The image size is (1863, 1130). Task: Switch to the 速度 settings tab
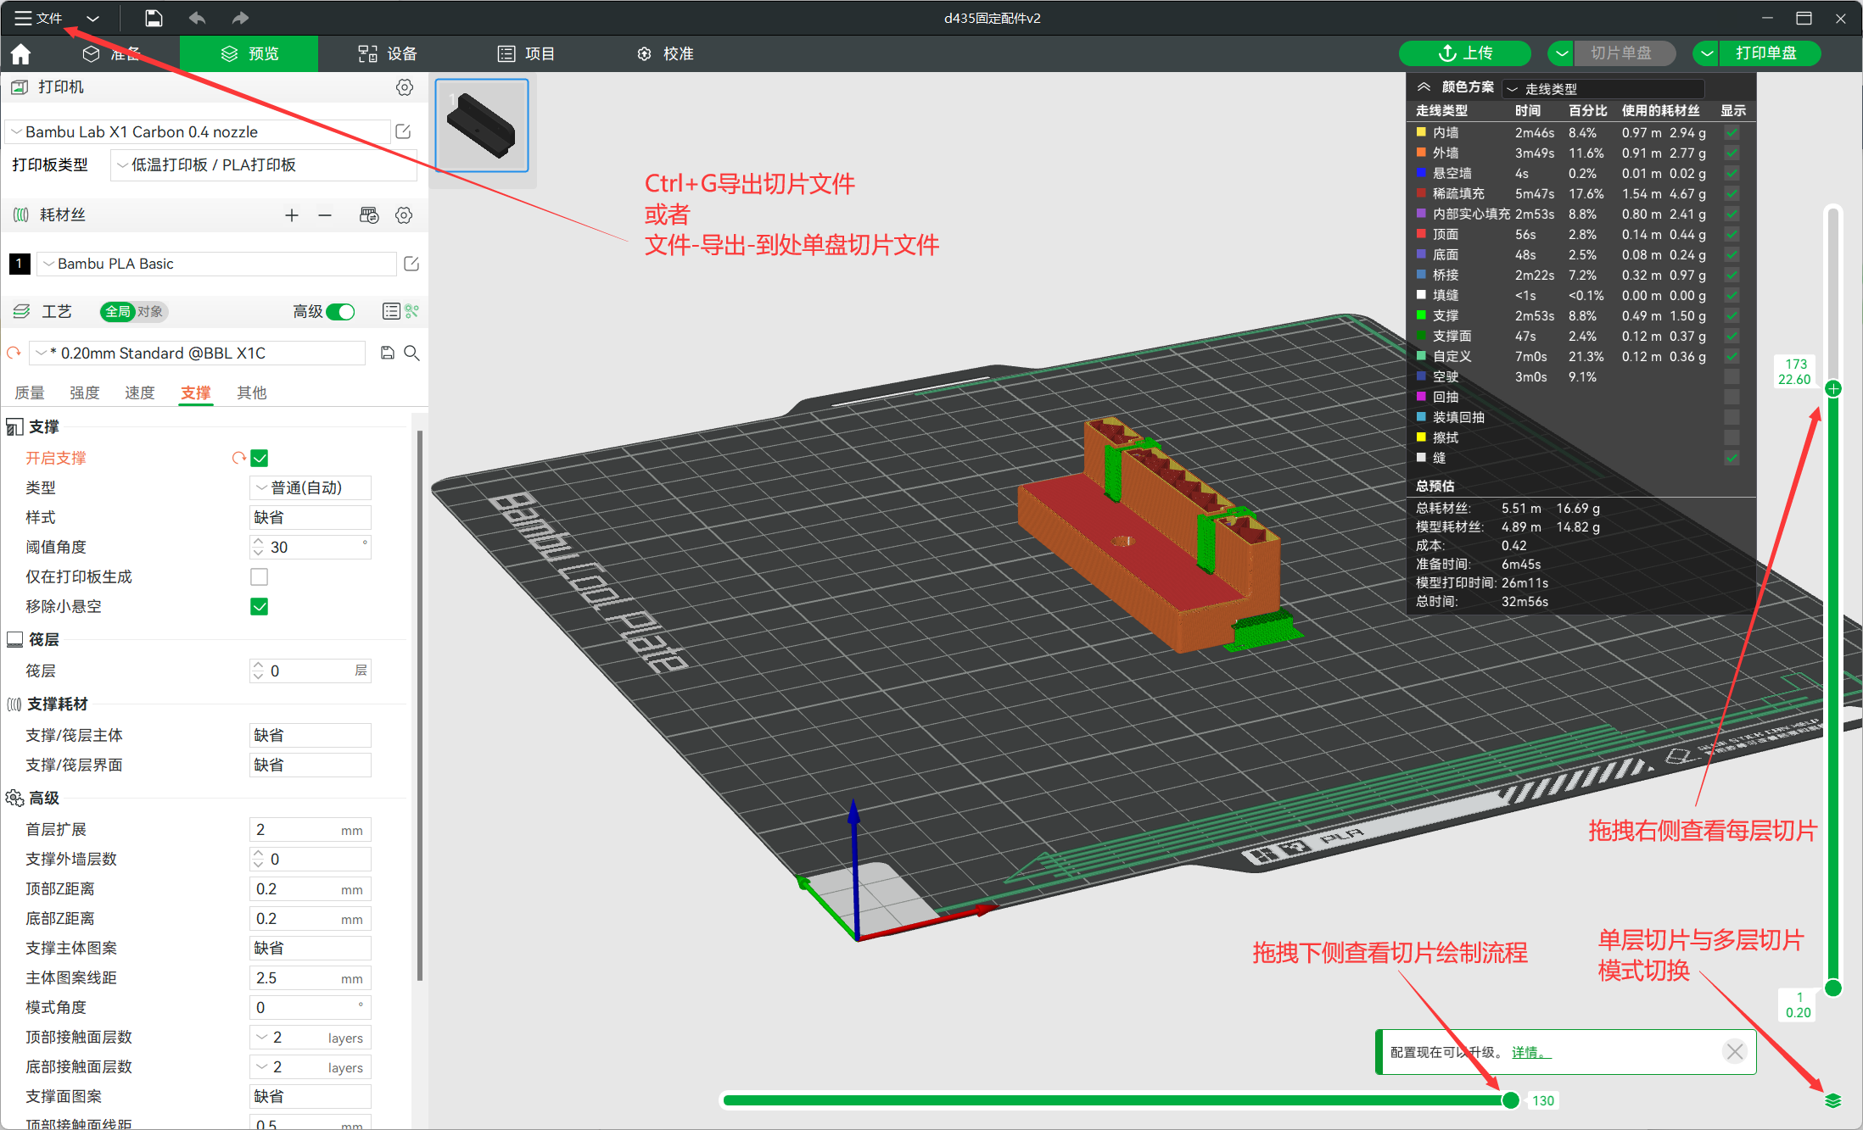coord(139,392)
